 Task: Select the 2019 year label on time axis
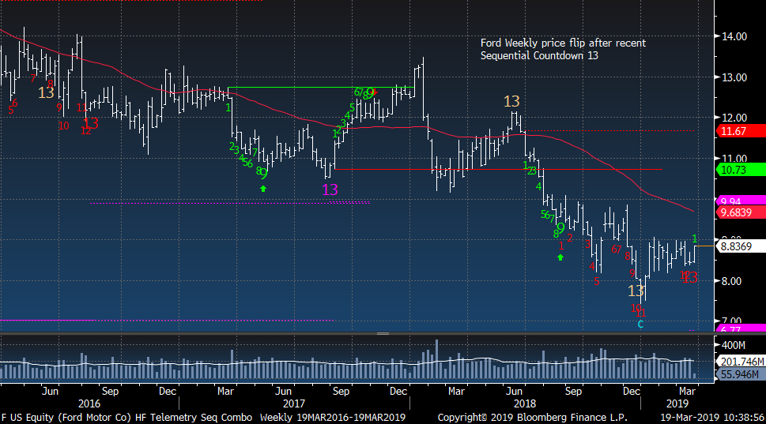click(677, 403)
